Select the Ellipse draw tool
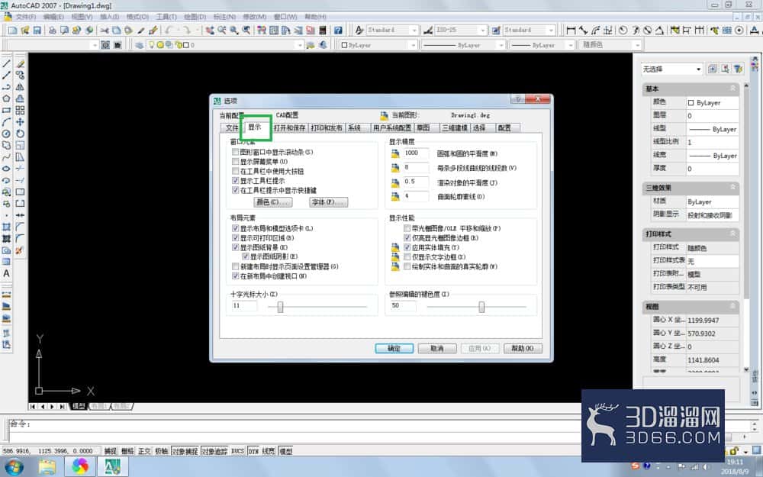 [x=6, y=169]
